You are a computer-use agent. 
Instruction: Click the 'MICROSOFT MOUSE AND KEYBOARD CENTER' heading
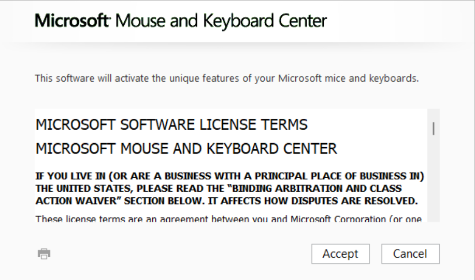186,149
